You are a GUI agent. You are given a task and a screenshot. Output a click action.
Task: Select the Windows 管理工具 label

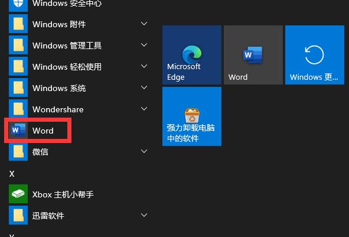tap(67, 46)
